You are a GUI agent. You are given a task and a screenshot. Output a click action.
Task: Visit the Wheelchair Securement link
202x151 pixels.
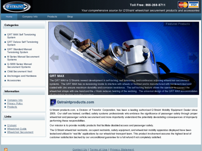pos(20,132)
